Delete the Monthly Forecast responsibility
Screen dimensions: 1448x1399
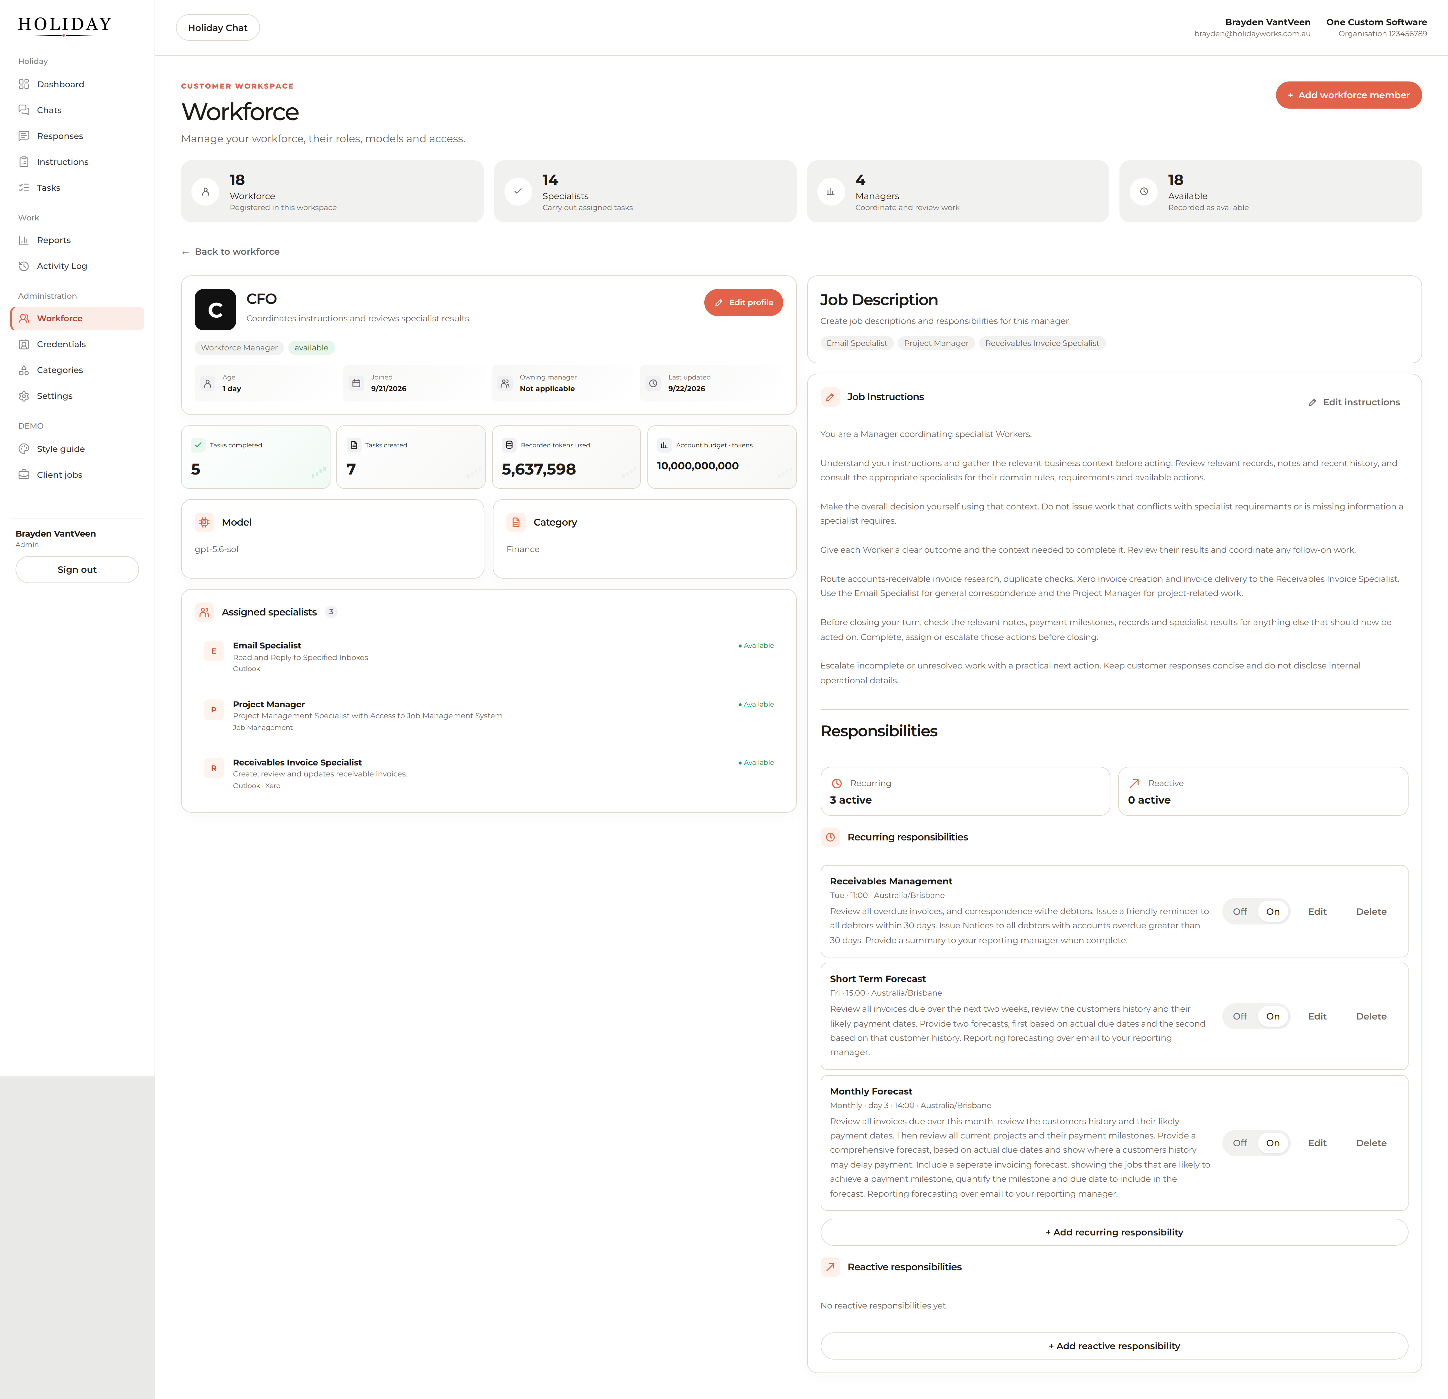pyautogui.click(x=1371, y=1143)
